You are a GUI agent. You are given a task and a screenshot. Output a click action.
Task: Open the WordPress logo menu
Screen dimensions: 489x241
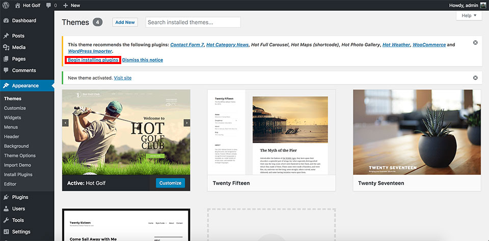click(x=6, y=5)
